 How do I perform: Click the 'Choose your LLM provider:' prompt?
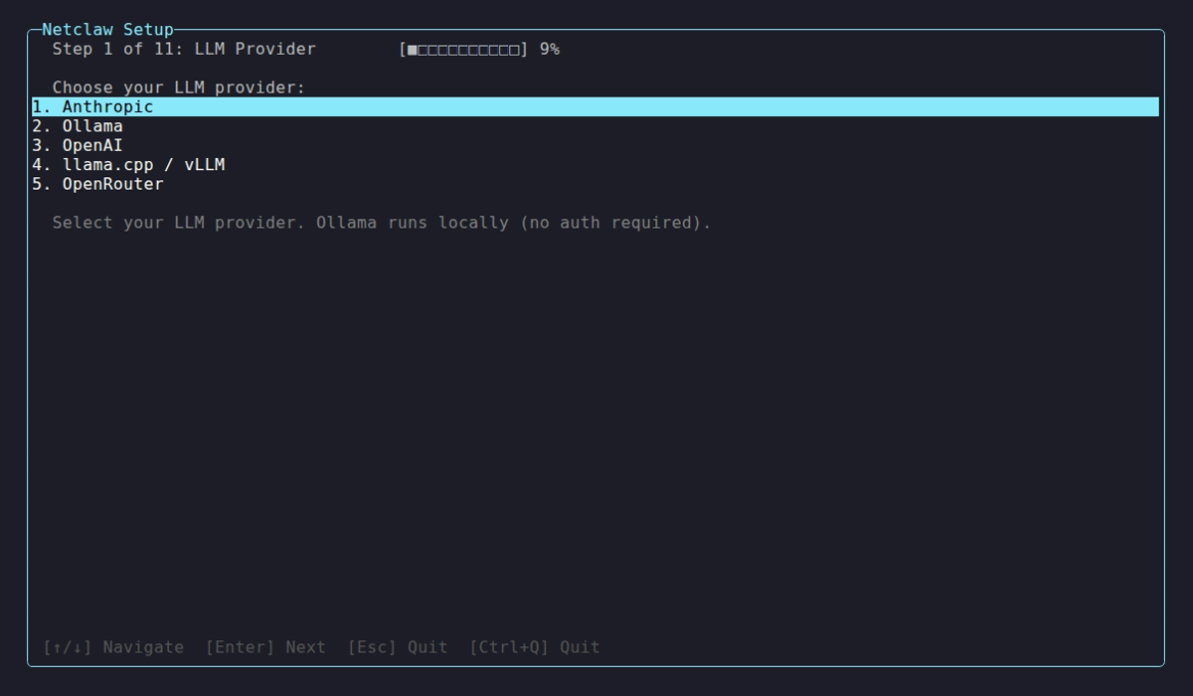click(179, 87)
